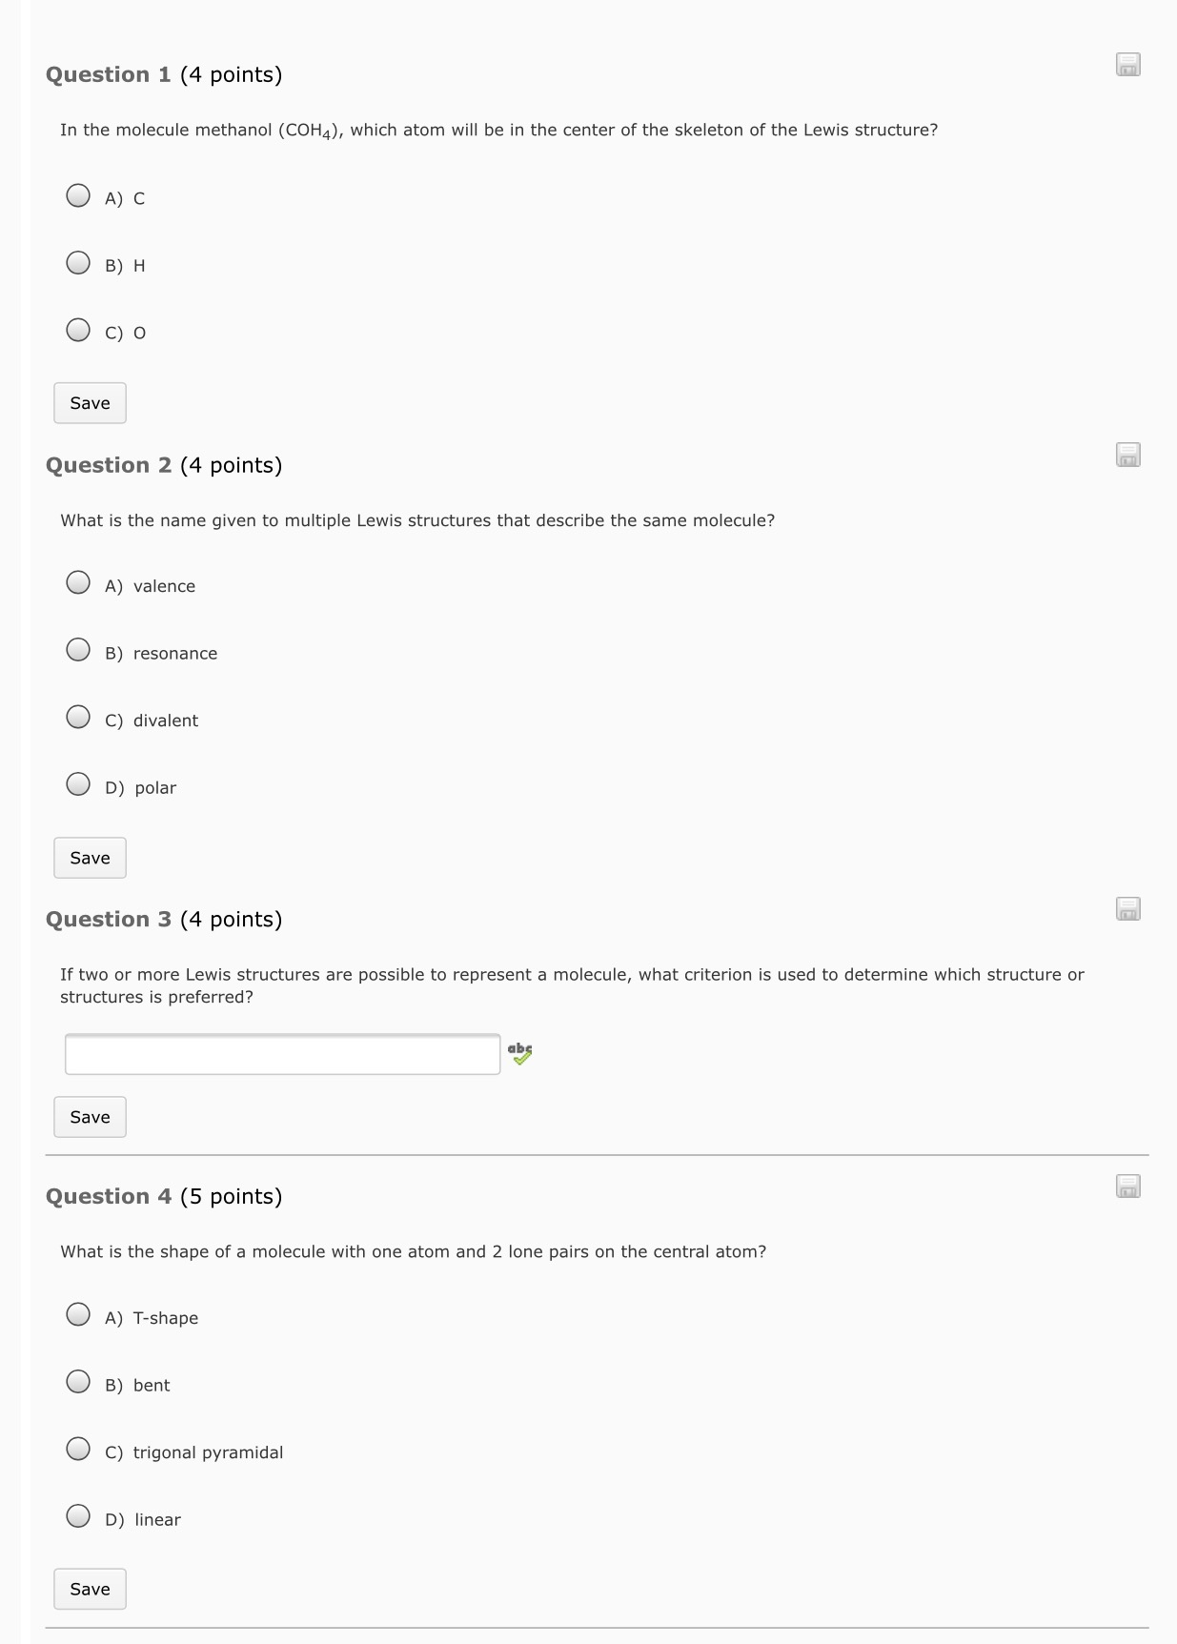The width and height of the screenshot is (1177, 1644).
Task: Click the Question 3 text answer field
Action: pos(282,1054)
